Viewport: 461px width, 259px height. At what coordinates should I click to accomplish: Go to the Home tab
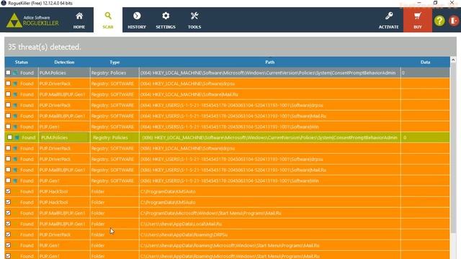tap(79, 20)
